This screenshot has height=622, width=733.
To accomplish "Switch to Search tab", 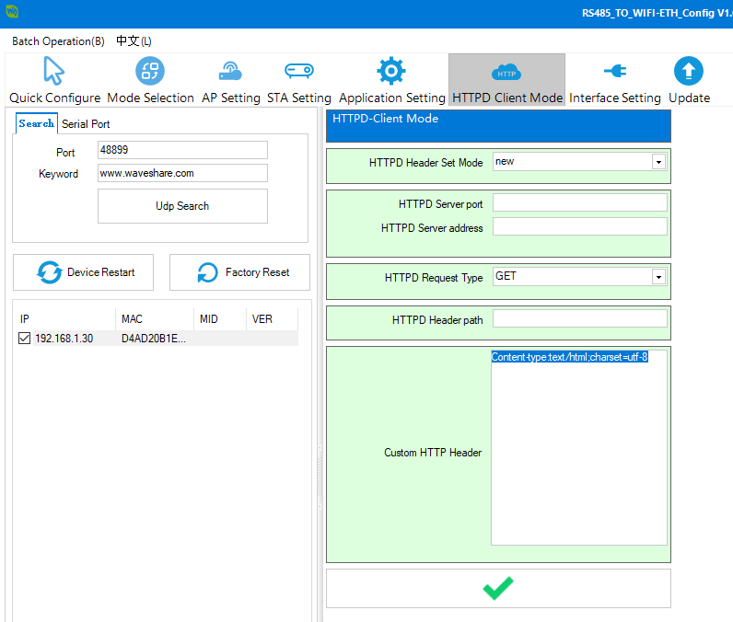I will (x=37, y=123).
